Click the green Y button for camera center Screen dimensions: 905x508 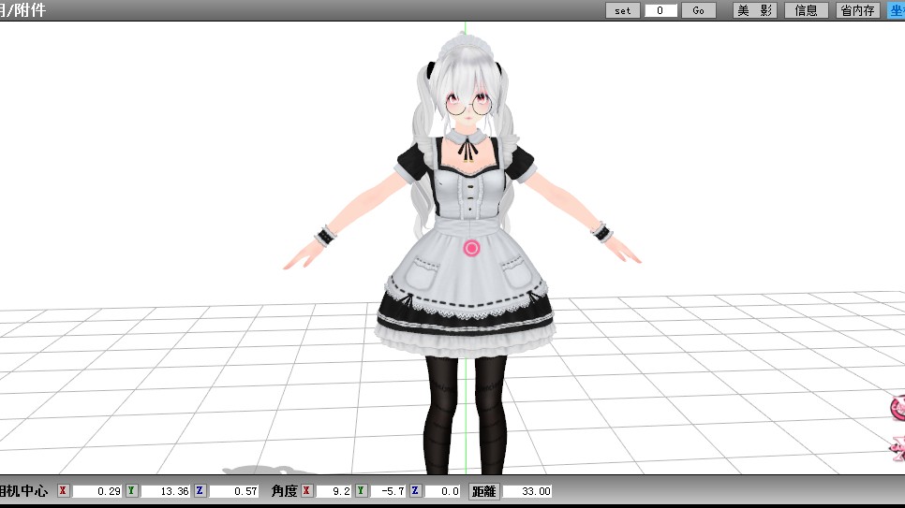tap(131, 491)
